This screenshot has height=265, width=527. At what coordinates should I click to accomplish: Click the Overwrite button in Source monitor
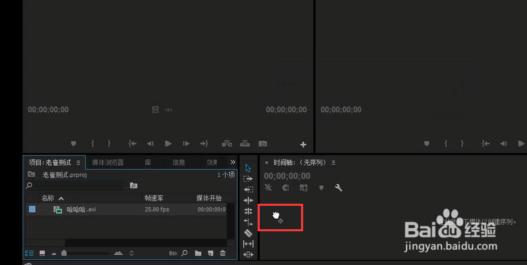(x=245, y=144)
